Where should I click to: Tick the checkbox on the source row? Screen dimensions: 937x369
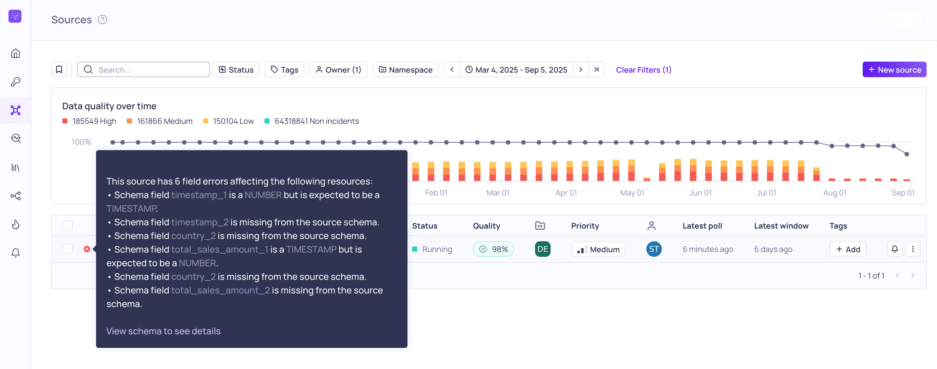pos(68,249)
